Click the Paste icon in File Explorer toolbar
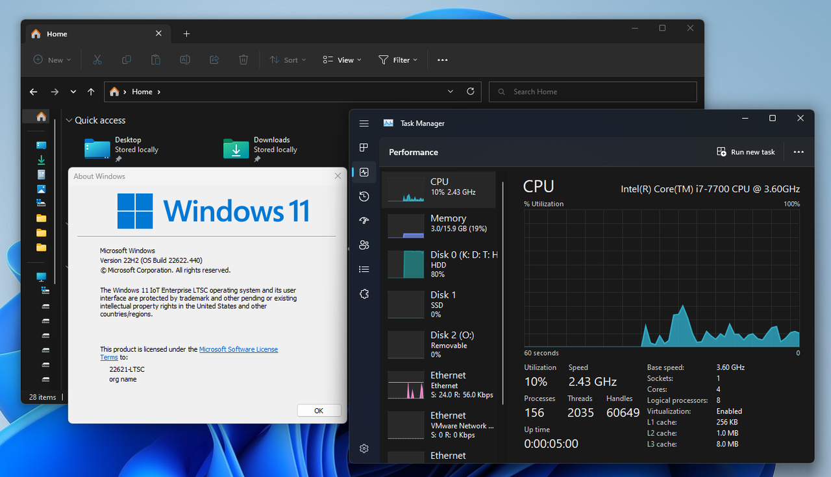Screen dimensions: 831x477 pyautogui.click(x=156, y=60)
